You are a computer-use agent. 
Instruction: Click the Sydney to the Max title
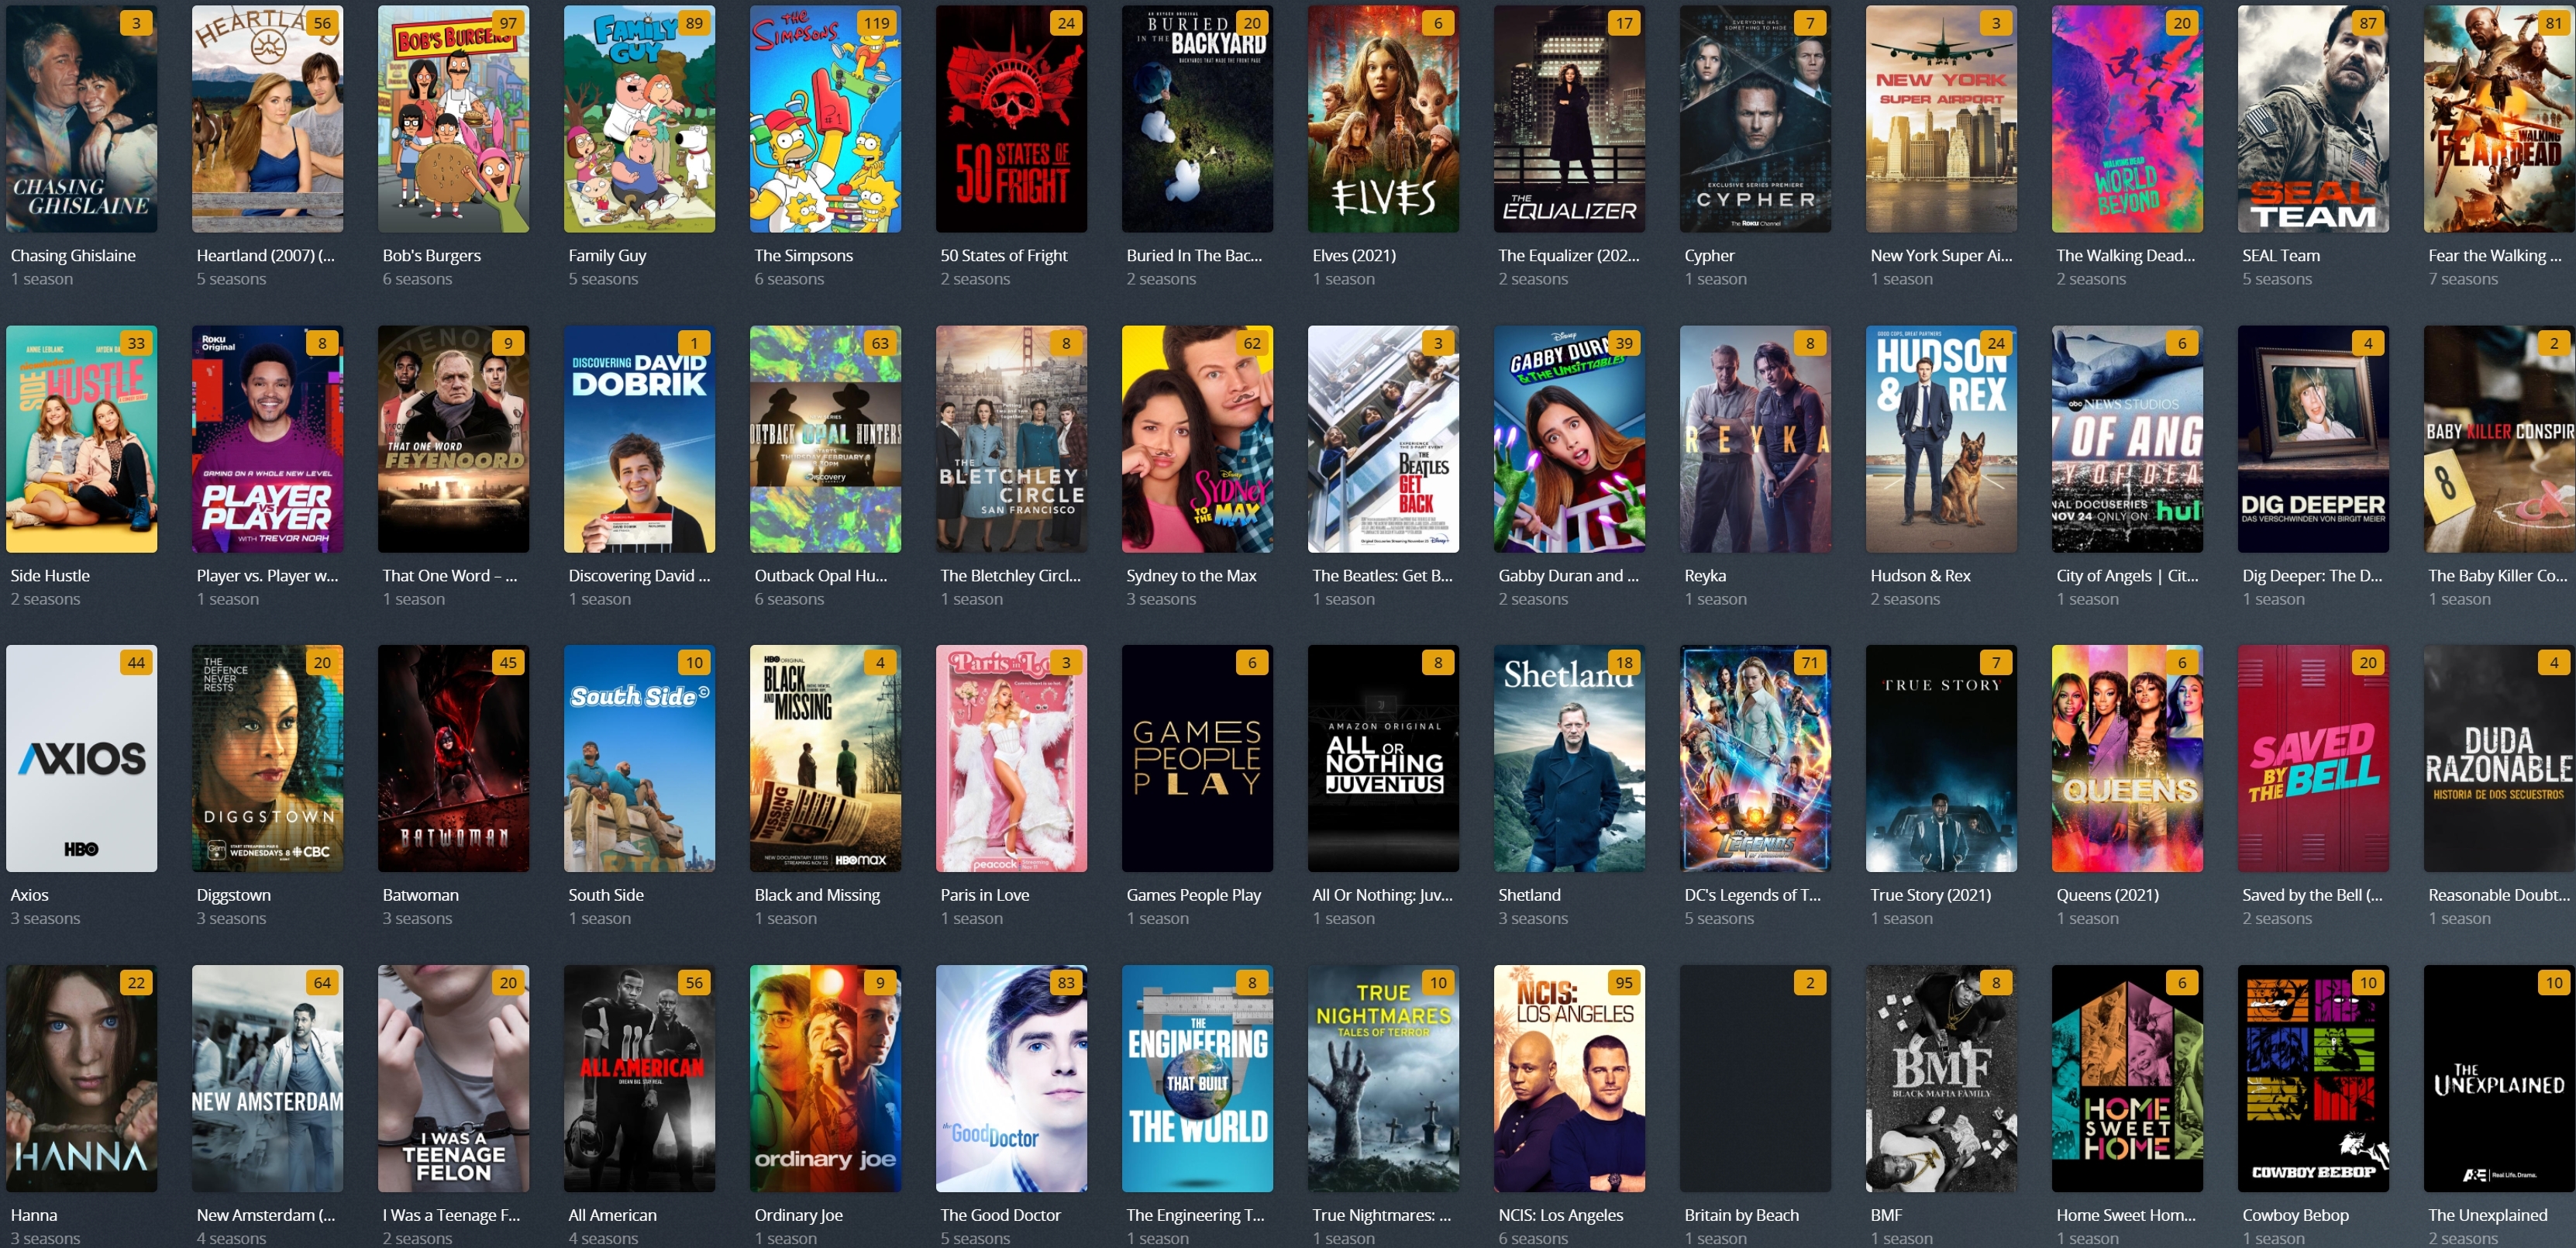click(1190, 575)
